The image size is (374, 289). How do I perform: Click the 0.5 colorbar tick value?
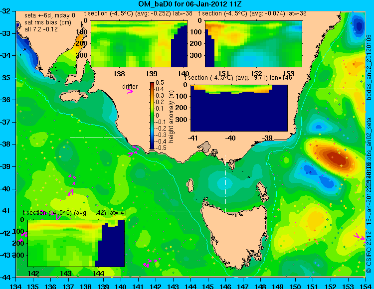tap(160, 83)
